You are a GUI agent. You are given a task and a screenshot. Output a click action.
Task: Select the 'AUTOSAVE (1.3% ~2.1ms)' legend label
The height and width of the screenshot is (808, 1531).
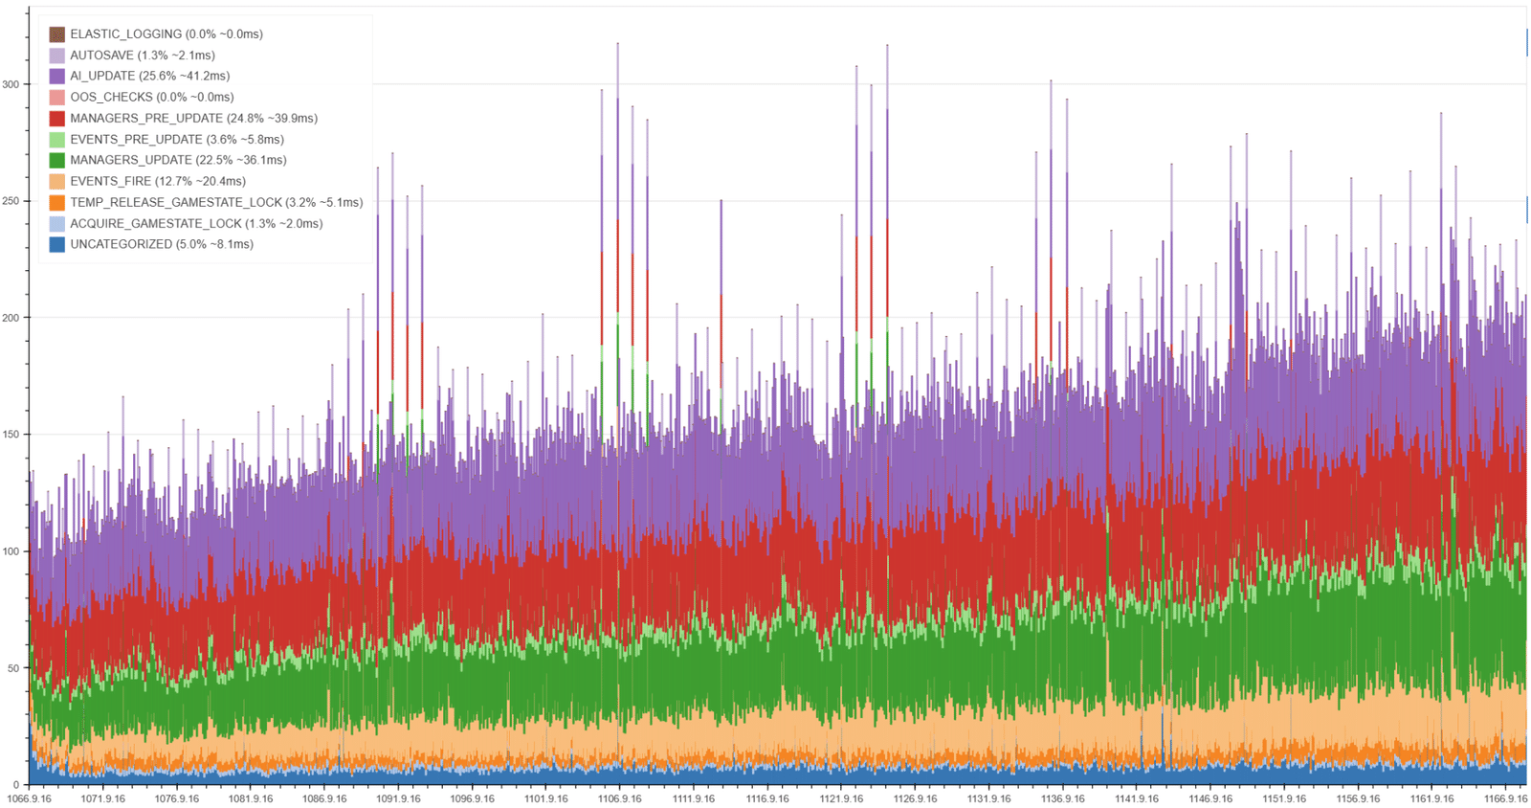tap(143, 56)
